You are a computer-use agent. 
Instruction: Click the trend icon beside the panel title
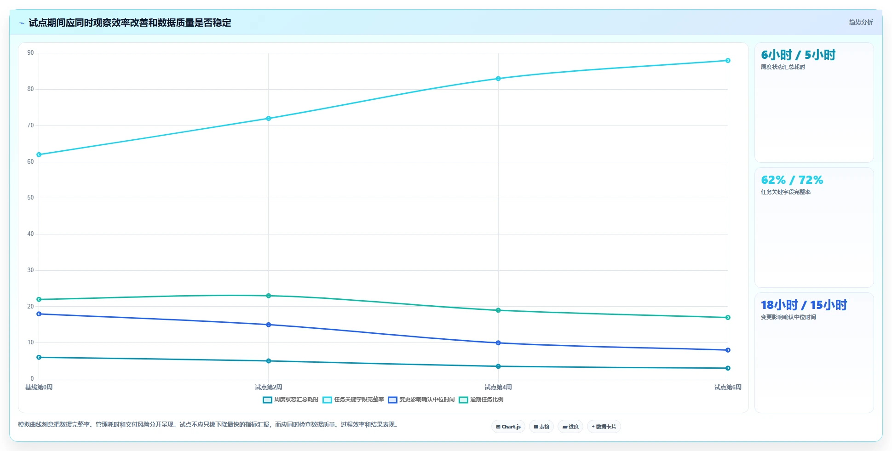[x=22, y=23]
